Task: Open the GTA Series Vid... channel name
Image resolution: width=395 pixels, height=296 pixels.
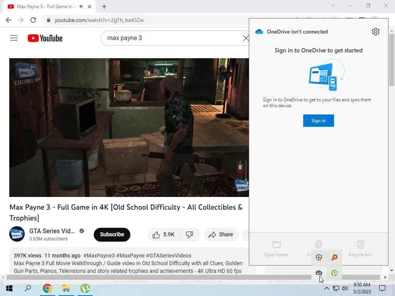Action: click(52, 231)
